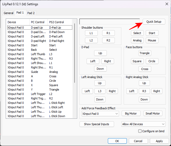
Task: Open the General tab
Action: [x=9, y=13]
